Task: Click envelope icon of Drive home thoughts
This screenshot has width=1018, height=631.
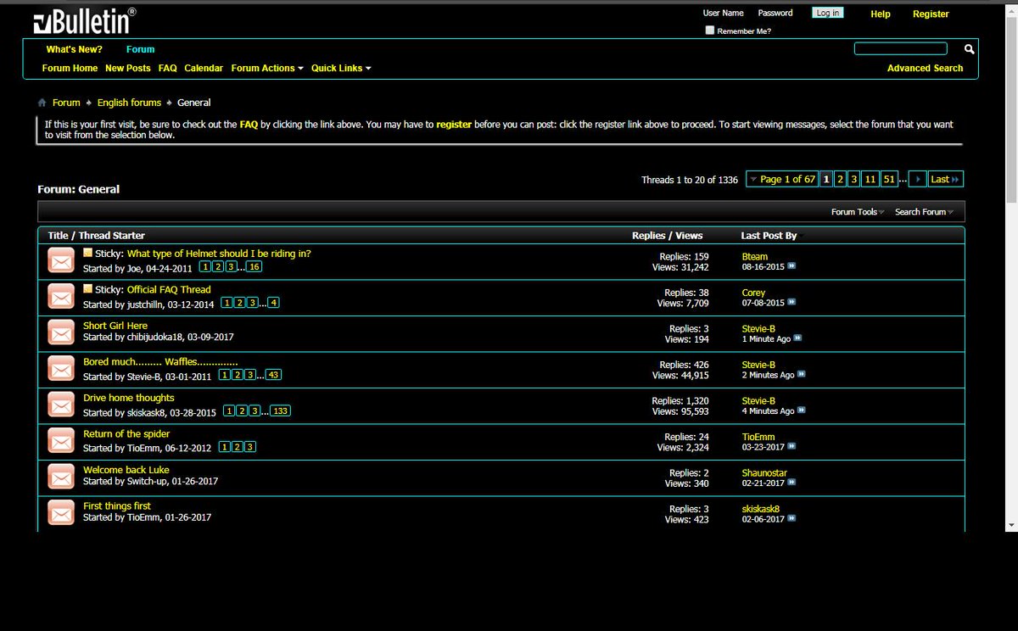Action: point(61,405)
